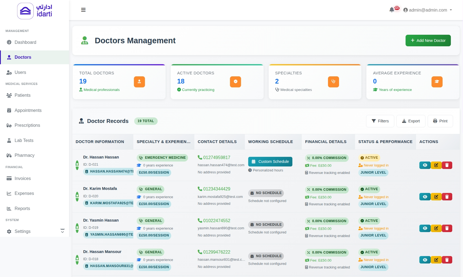Click delete icon for Dr. Hassan Mansour

click(x=447, y=260)
